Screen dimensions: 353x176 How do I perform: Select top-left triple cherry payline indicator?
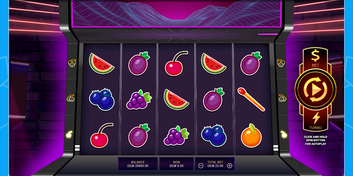click(72, 63)
